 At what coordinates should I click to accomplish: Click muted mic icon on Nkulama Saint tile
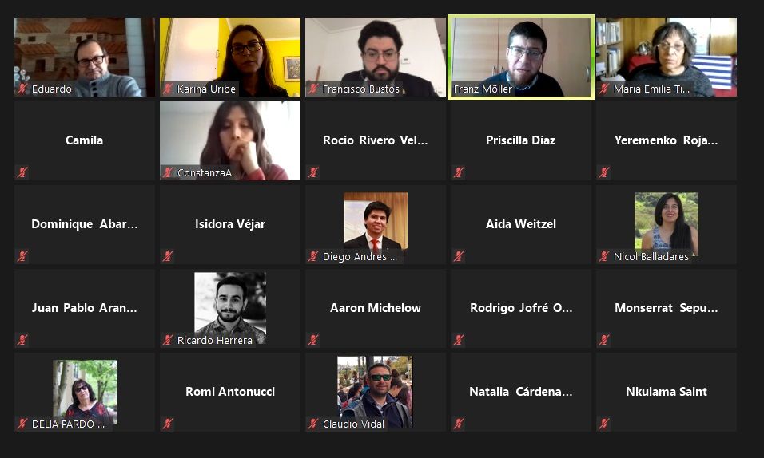[603, 424]
